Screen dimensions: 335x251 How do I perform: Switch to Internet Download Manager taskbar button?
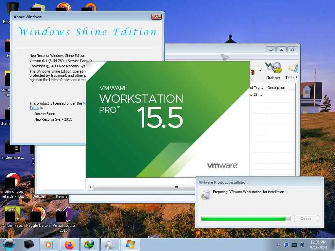89,244
